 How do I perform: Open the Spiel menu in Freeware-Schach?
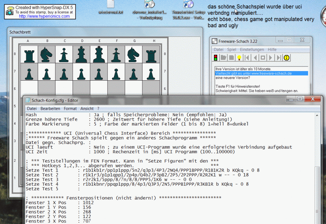tap(232, 50)
